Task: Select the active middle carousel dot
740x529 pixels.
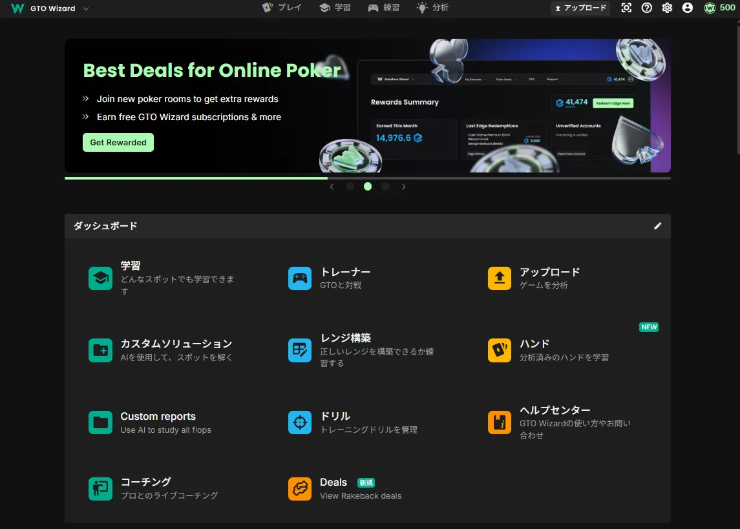Action: [x=368, y=187]
